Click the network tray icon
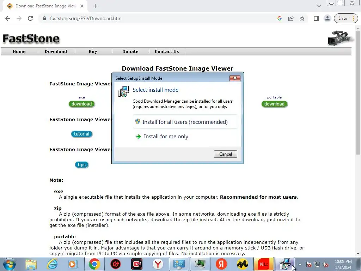The image size is (361, 271). tap(317, 265)
